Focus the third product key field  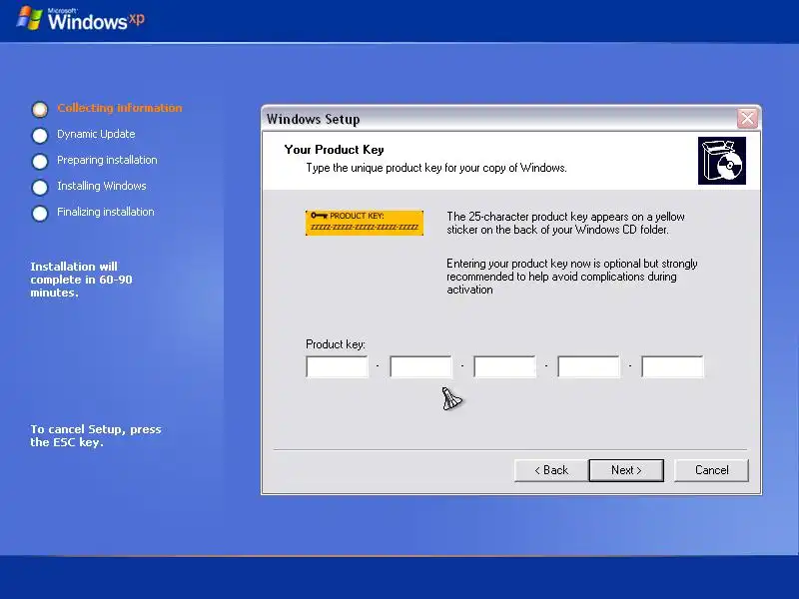[x=504, y=366]
